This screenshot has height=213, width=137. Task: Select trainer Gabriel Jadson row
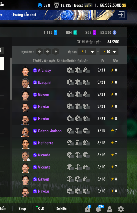[x=69, y=131]
